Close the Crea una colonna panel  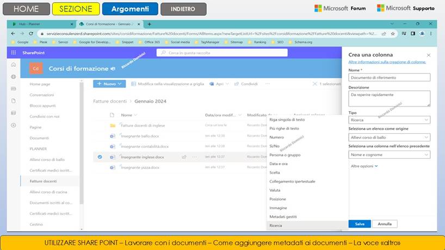pyautogui.click(x=429, y=55)
